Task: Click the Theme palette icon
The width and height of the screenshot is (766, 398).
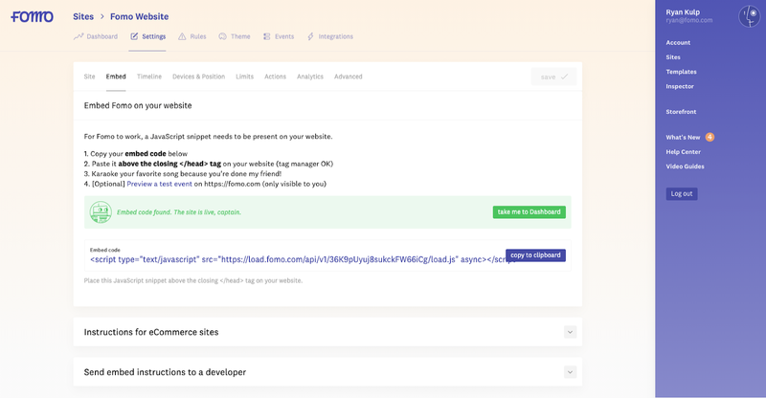Action: [223, 36]
